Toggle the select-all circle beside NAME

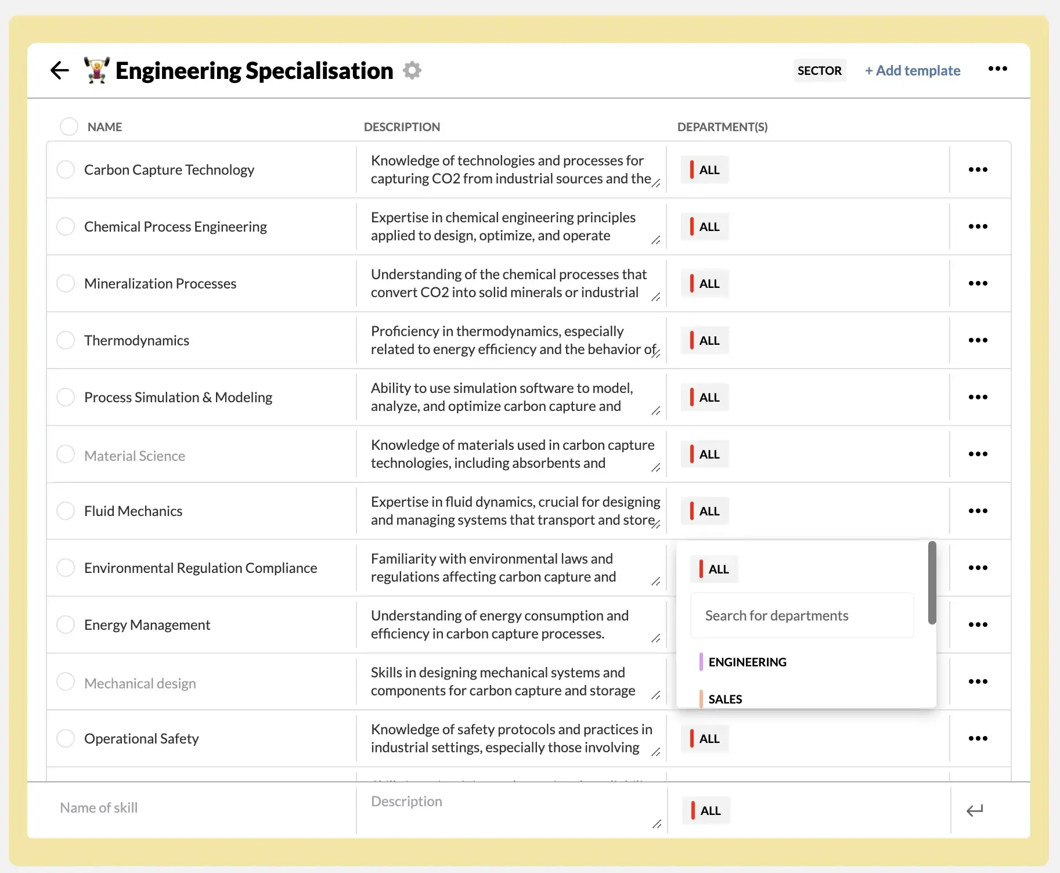pyautogui.click(x=69, y=127)
